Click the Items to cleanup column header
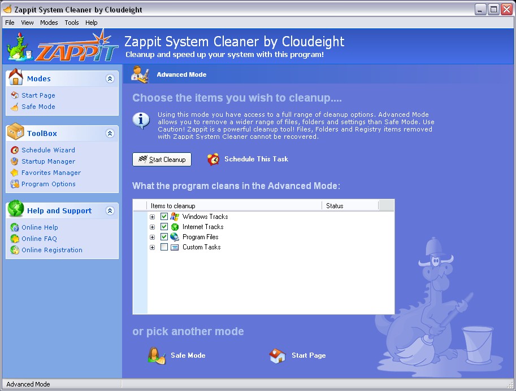This screenshot has height=391, width=516. pos(234,206)
